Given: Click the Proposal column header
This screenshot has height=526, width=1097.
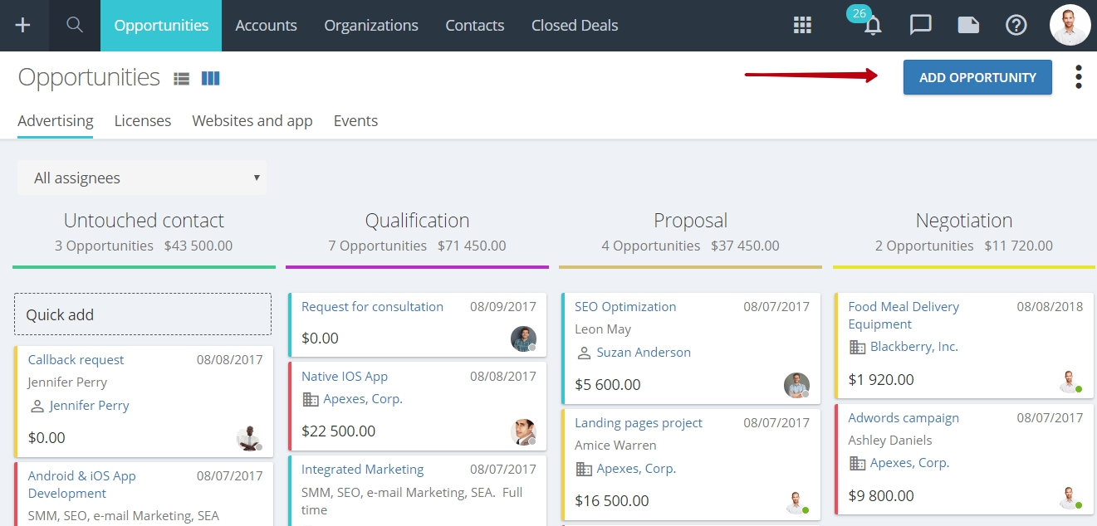Looking at the screenshot, I should tap(690, 221).
